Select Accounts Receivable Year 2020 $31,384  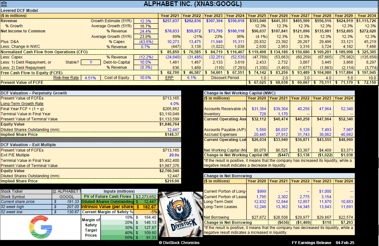pyautogui.click(x=259, y=109)
